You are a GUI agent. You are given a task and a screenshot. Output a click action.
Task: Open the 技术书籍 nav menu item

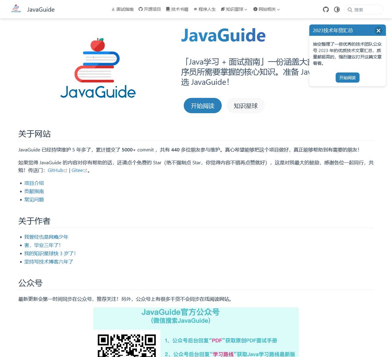[177, 9]
